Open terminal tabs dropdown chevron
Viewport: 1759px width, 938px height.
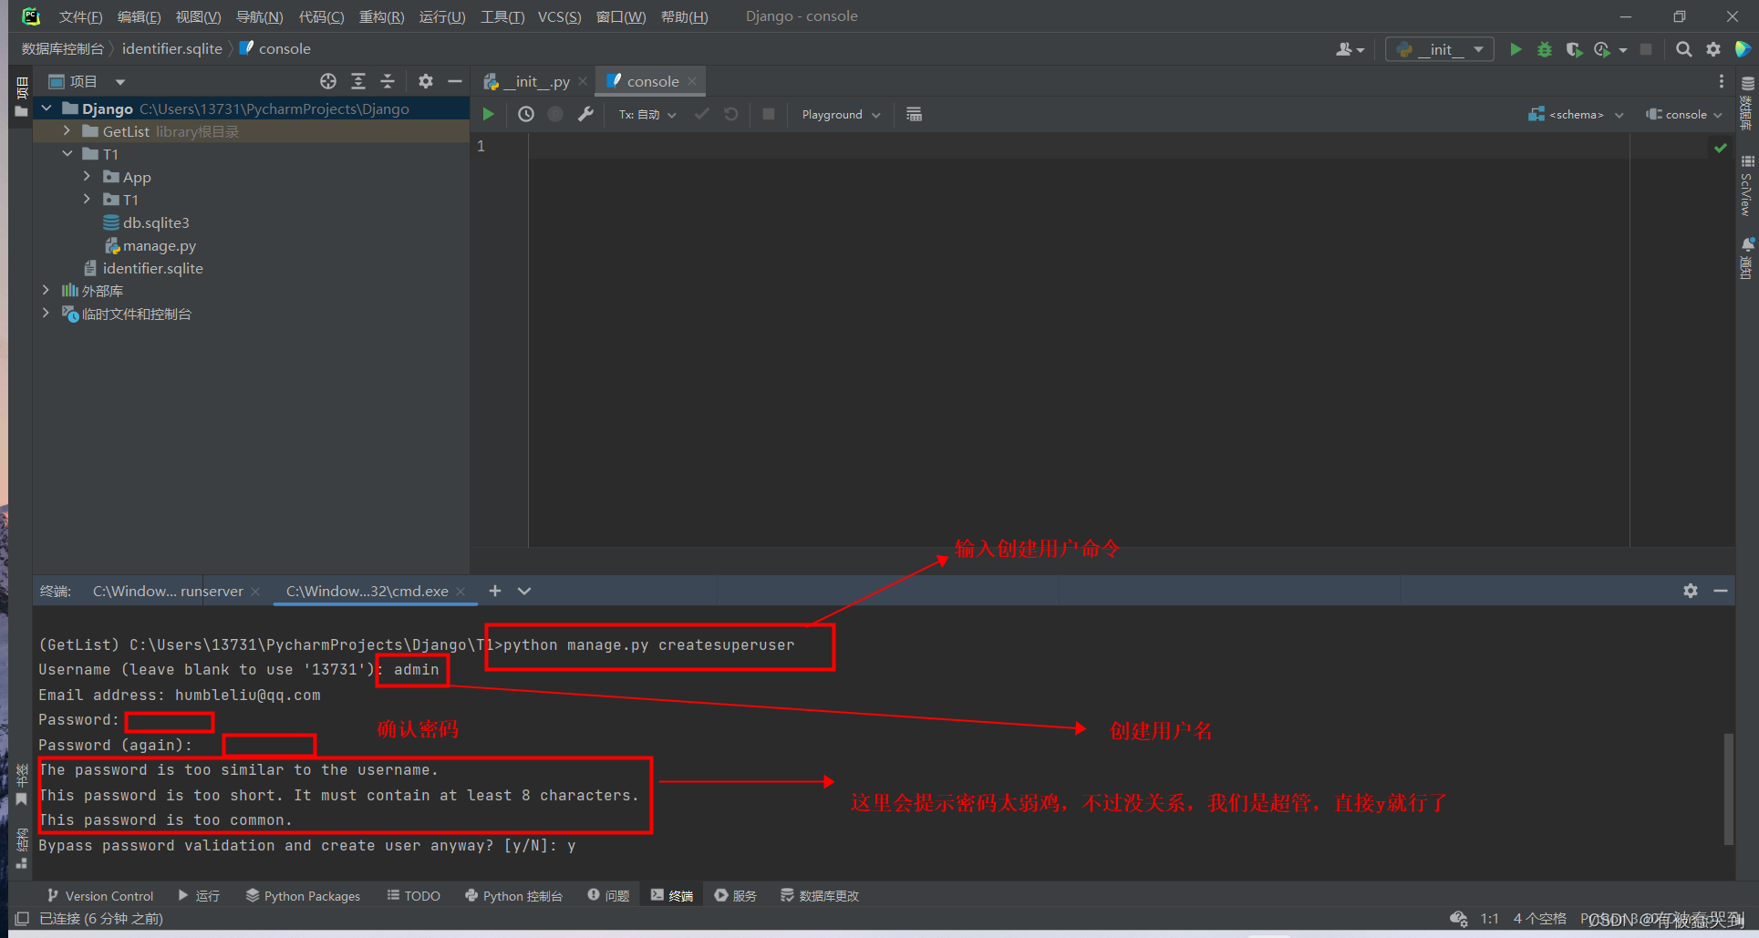point(524,591)
